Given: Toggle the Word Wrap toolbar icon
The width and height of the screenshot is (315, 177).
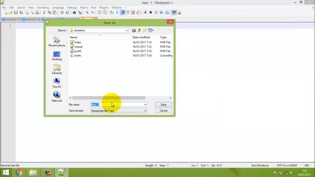Looking at the screenshot, I should coord(112,13).
